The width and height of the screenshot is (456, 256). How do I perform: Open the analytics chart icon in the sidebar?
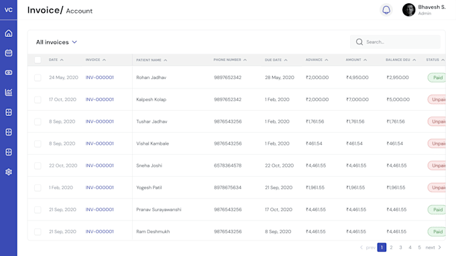pyautogui.click(x=9, y=92)
